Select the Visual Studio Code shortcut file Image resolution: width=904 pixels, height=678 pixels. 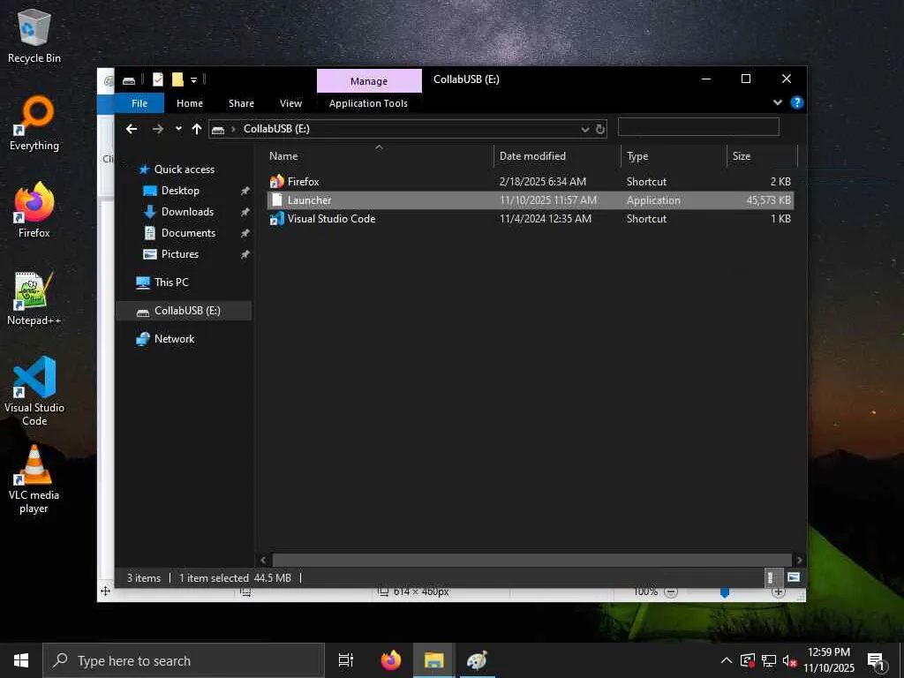(x=530, y=219)
